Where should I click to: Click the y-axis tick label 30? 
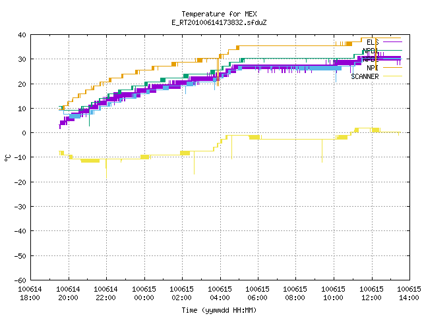22,59
